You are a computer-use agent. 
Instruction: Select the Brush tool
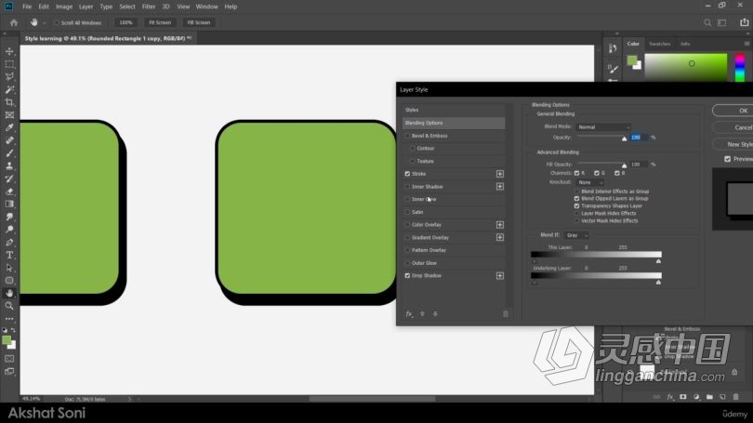pyautogui.click(x=9, y=153)
